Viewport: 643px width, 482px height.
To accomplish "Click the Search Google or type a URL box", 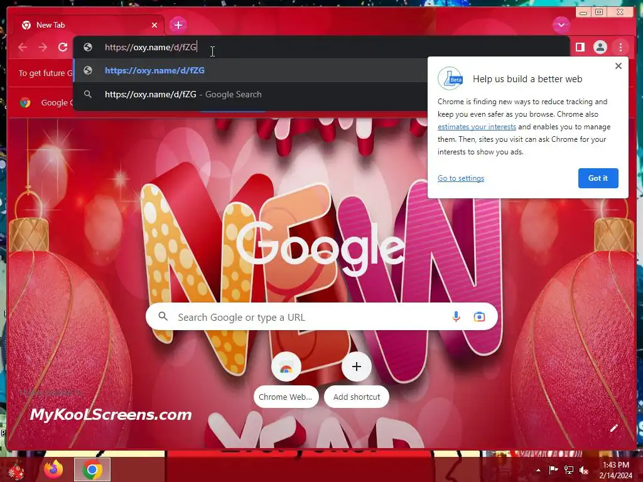I will (x=321, y=317).
